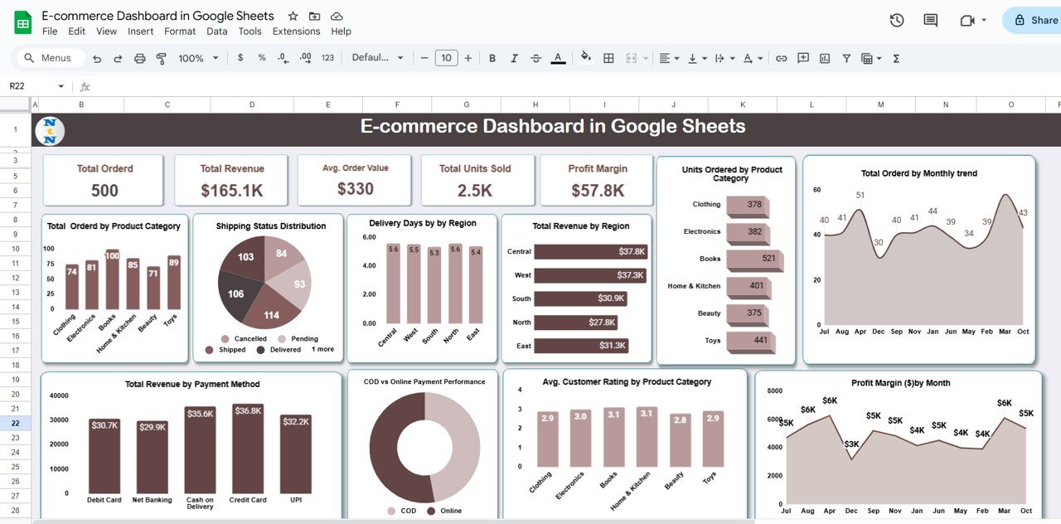Open text wrapping dropdown
This screenshot has width=1061, height=524.
coord(724,58)
